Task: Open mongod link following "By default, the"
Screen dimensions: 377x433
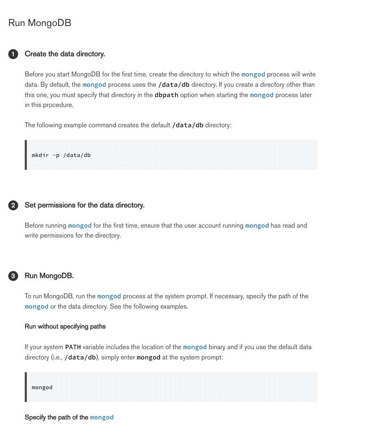Action: pyautogui.click(x=94, y=85)
